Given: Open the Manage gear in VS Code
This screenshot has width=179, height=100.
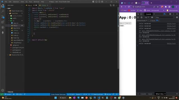Looking at the screenshot, I should (3, 90).
